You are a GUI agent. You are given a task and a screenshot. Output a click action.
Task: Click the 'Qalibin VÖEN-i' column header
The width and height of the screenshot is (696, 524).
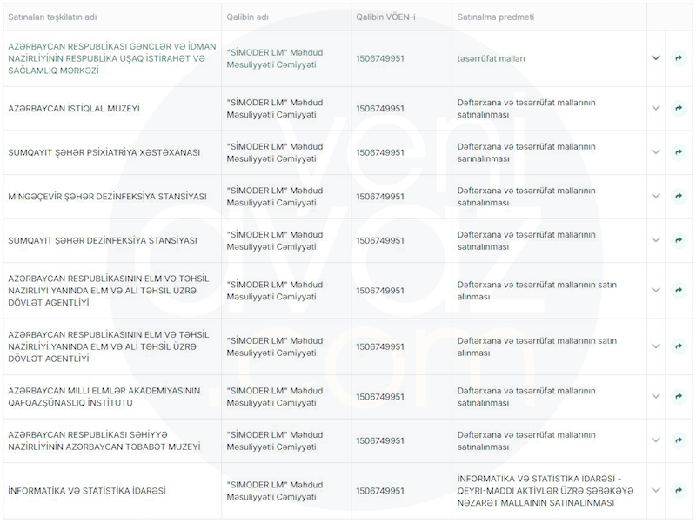pos(385,17)
